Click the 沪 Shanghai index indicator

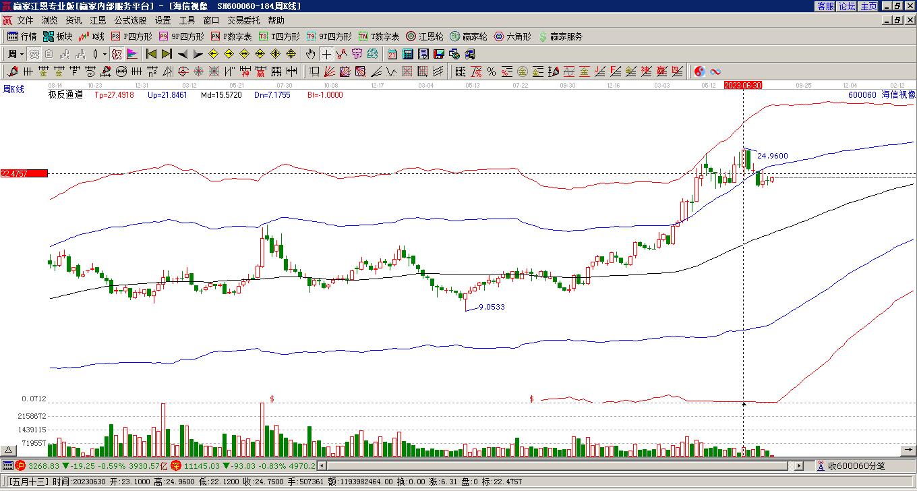point(20,466)
